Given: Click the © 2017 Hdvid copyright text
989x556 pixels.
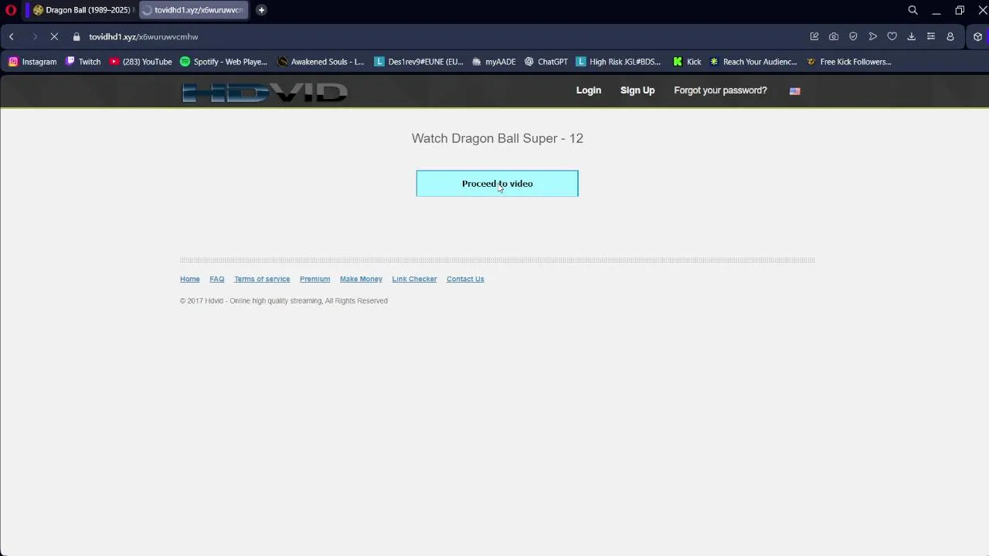Looking at the screenshot, I should [284, 301].
